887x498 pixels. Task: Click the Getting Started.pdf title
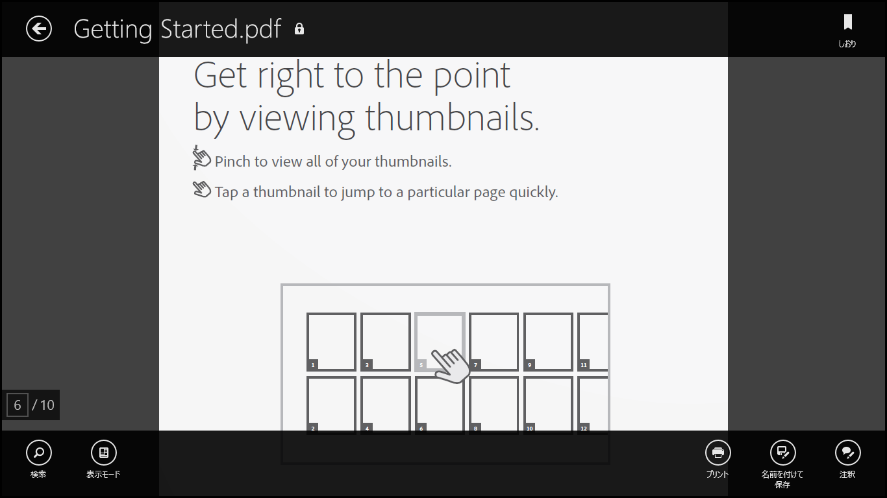click(177, 29)
